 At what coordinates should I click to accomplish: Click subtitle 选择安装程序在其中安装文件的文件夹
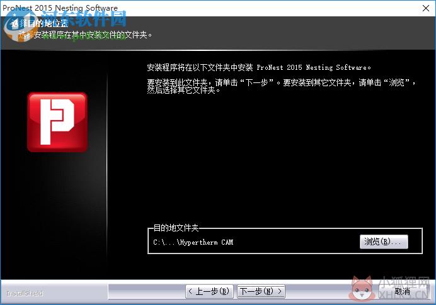coord(85,35)
